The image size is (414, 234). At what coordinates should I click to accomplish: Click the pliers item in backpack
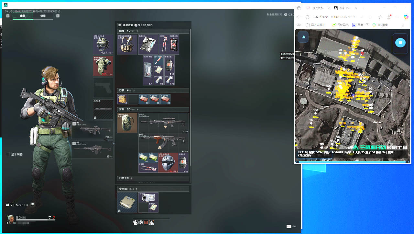(148, 168)
